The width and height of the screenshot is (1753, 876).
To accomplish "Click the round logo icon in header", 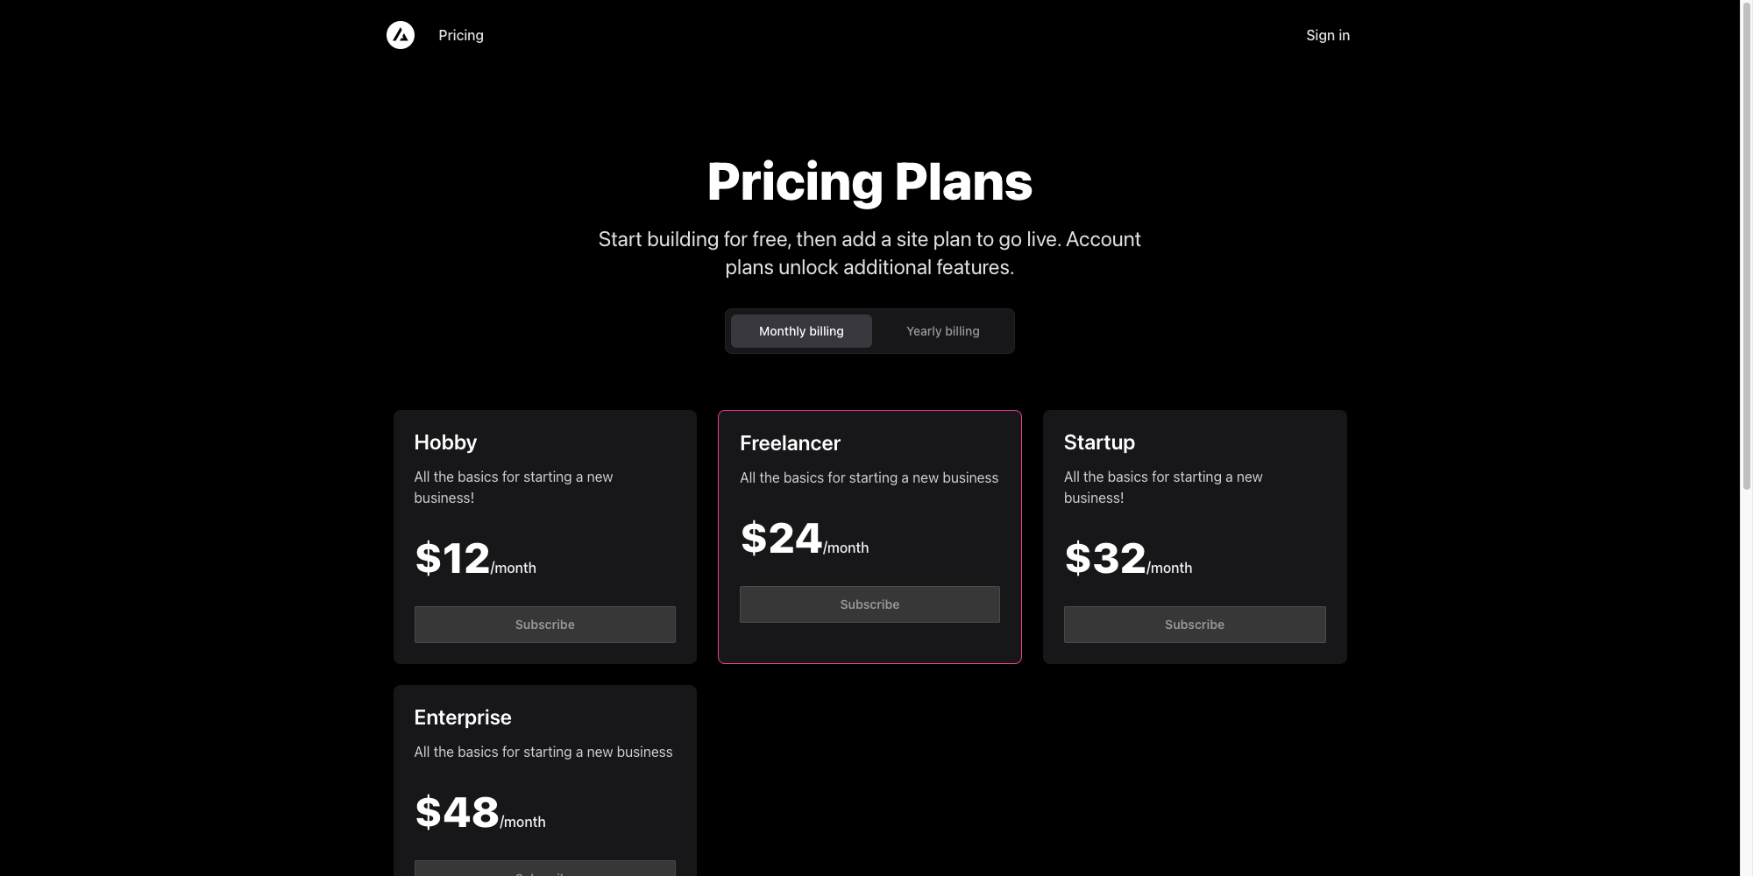I will click(401, 35).
